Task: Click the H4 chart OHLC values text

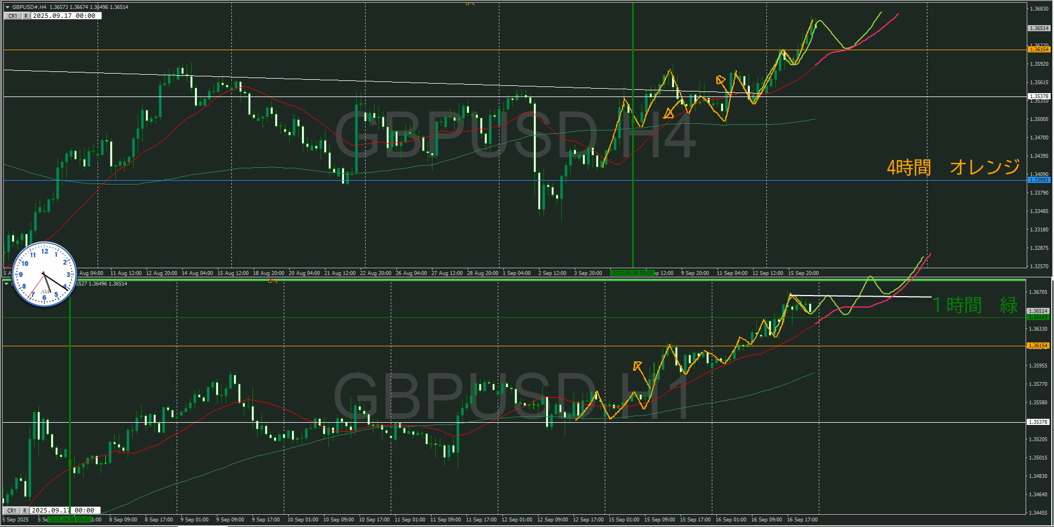Action: tap(89, 7)
